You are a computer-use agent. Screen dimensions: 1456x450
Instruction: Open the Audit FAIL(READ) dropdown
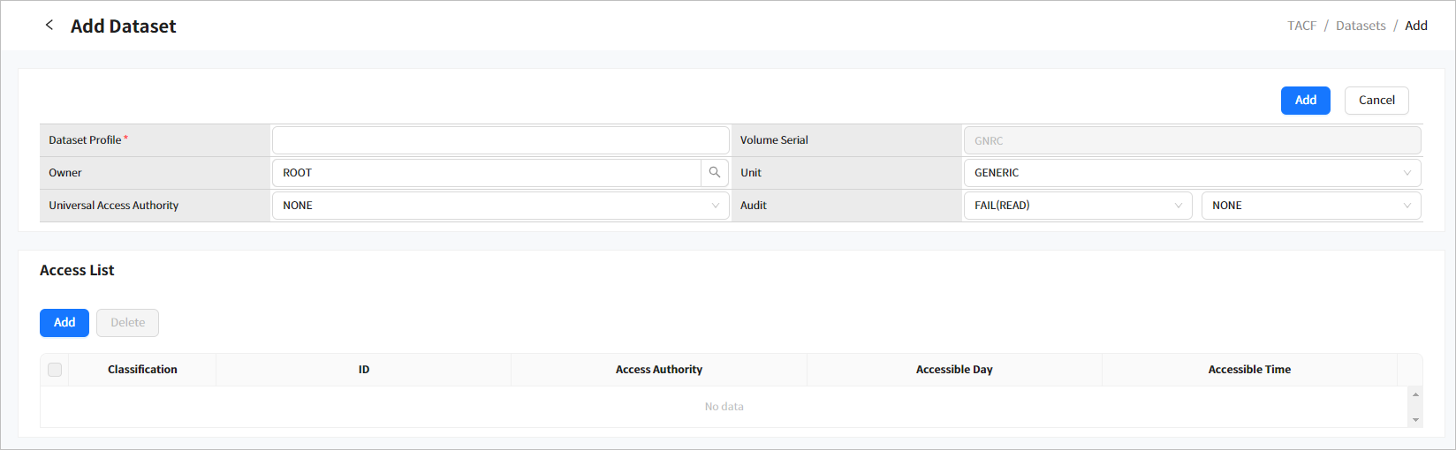pyautogui.click(x=1077, y=206)
